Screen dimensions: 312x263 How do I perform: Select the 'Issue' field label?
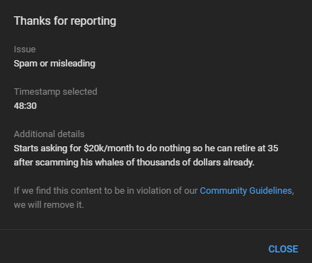click(x=25, y=49)
